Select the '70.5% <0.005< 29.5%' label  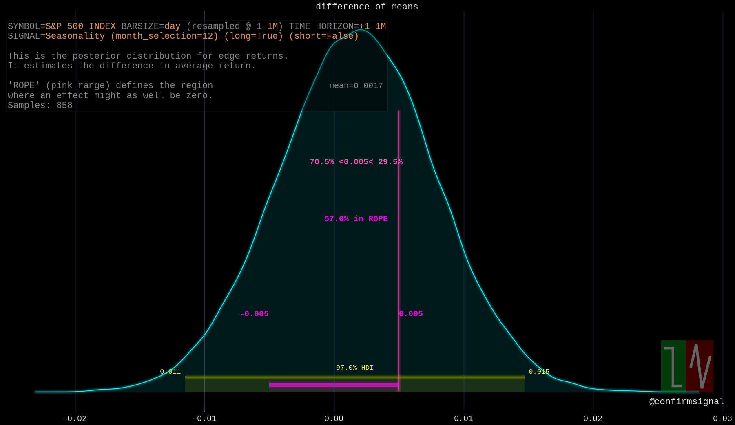click(356, 162)
